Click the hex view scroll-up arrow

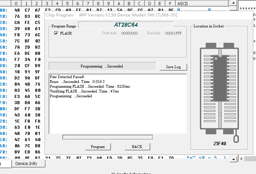click(x=233, y=3)
